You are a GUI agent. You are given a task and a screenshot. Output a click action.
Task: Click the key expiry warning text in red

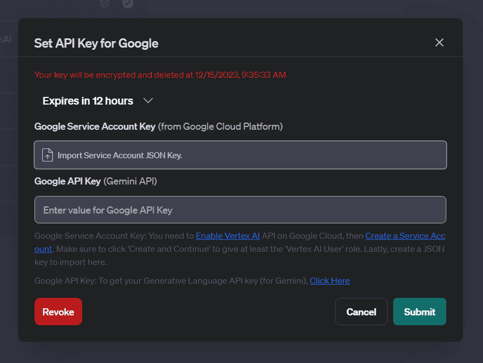point(160,75)
